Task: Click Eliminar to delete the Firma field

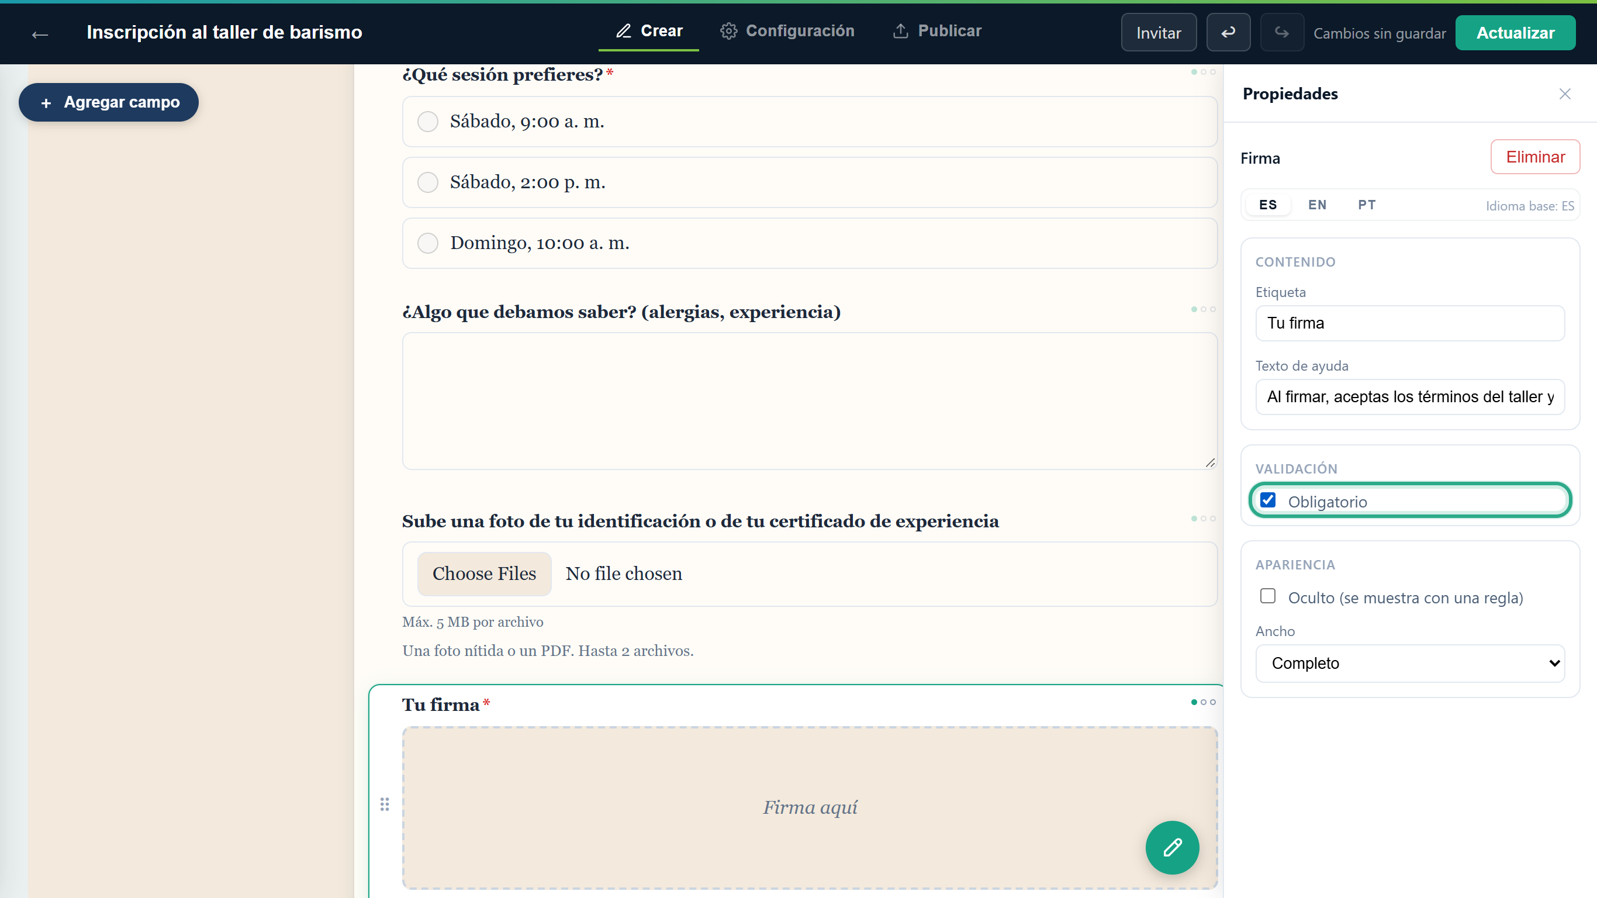Action: 1535,157
